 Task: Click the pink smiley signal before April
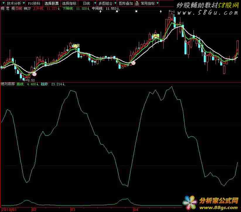133,63
